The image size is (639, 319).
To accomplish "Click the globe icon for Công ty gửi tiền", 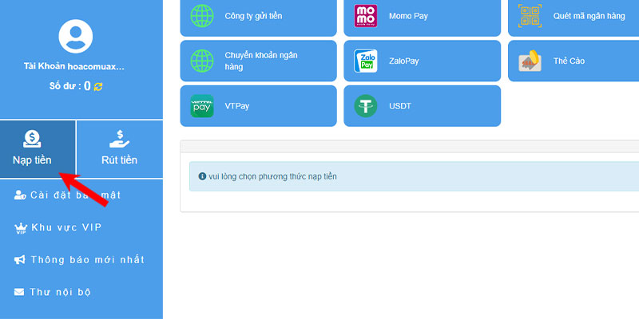I will pyautogui.click(x=202, y=16).
